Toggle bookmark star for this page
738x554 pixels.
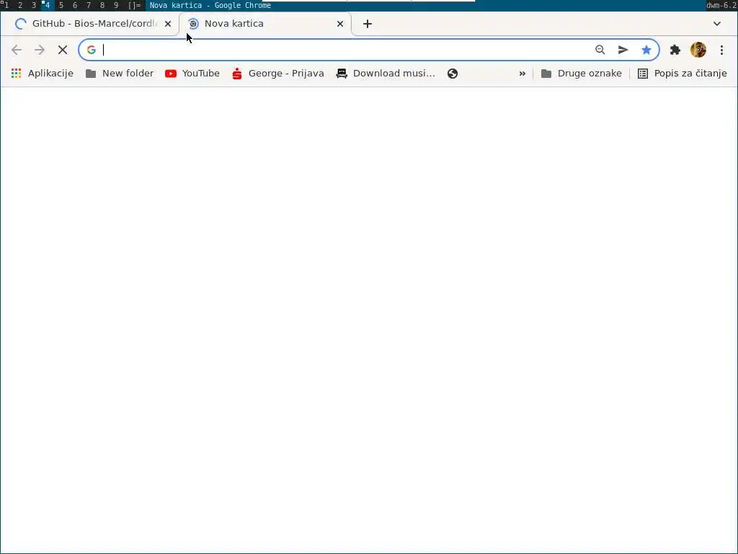tap(646, 50)
